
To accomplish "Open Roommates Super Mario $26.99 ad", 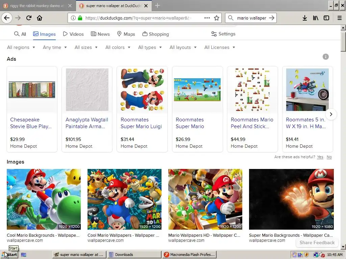I will click(197, 109).
